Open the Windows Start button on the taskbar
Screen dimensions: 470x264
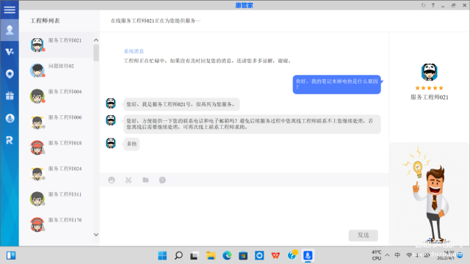[x=162, y=256]
